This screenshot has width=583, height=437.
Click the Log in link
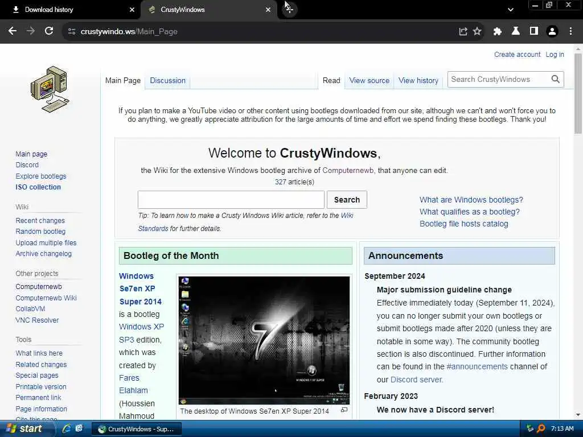point(555,54)
